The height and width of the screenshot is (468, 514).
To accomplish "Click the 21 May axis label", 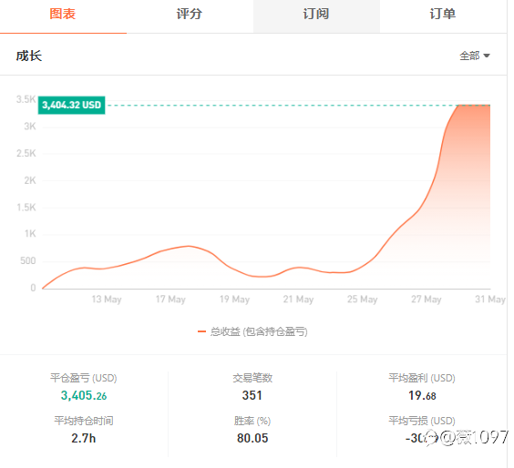I will pos(298,299).
